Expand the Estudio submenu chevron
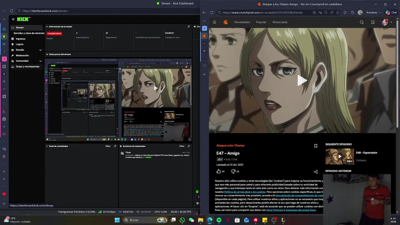The width and height of the screenshot is (400, 225). click(40, 50)
